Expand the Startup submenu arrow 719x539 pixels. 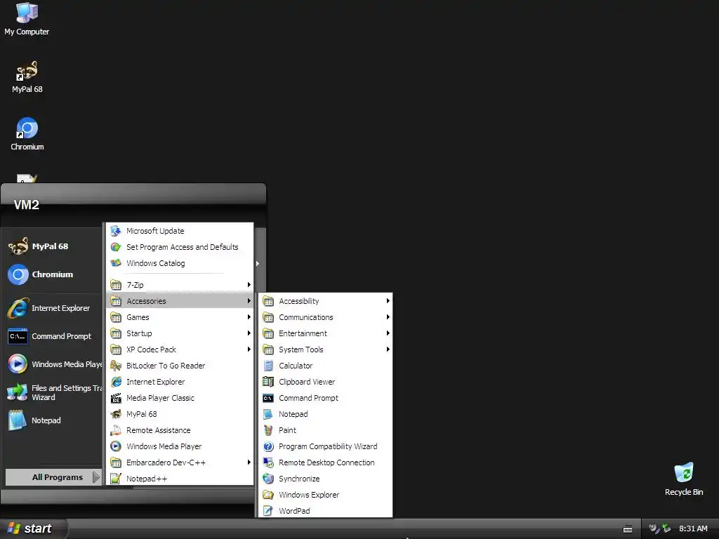tap(249, 333)
